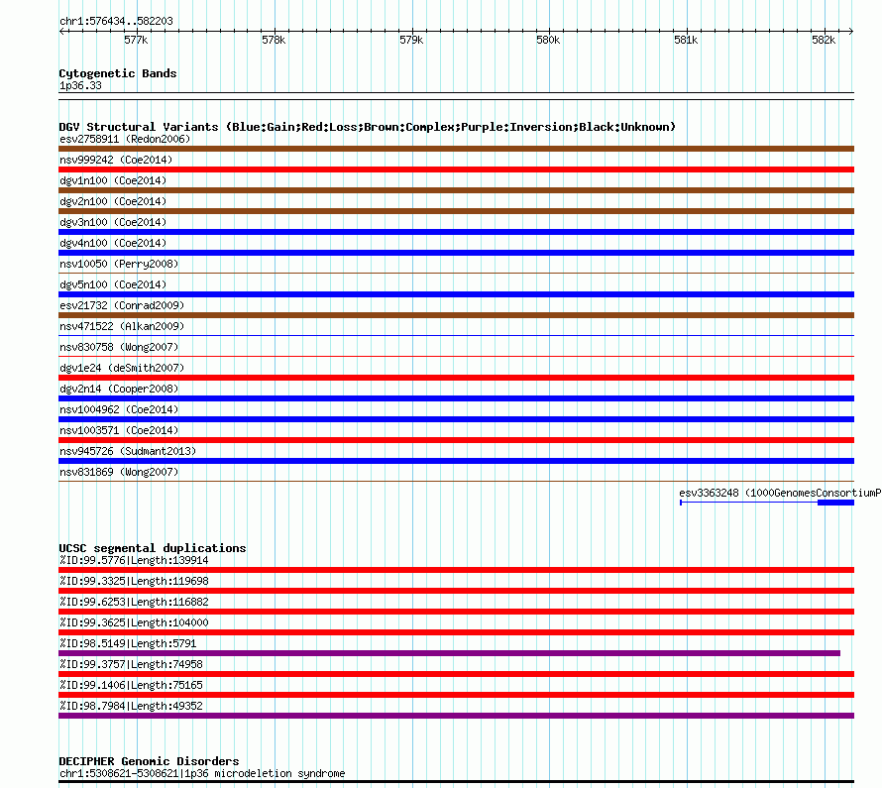Click the 579k ruler tick label

point(411,40)
